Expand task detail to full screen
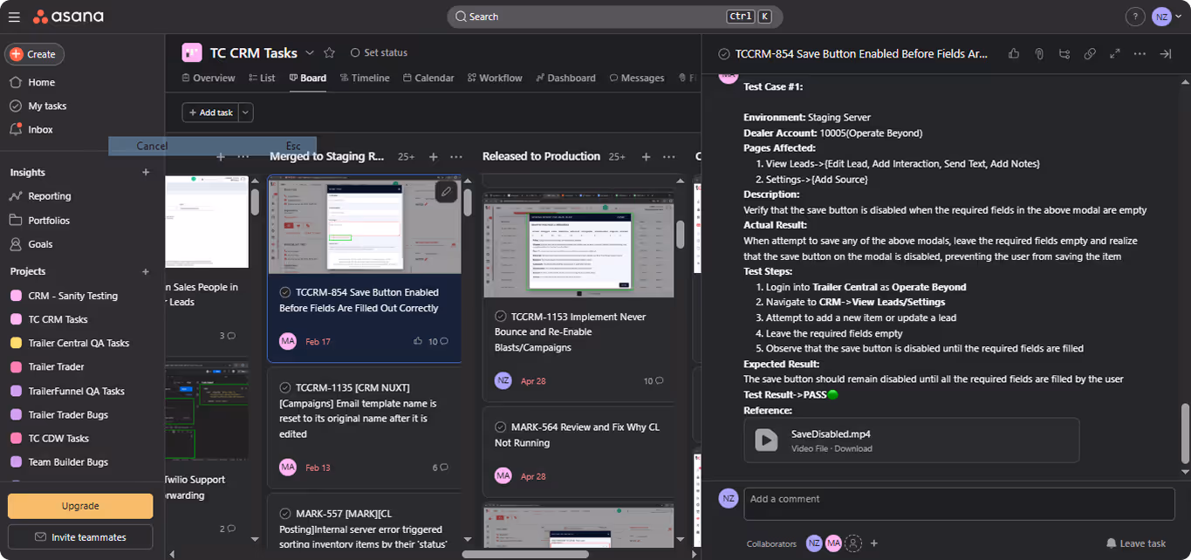 (x=1115, y=54)
